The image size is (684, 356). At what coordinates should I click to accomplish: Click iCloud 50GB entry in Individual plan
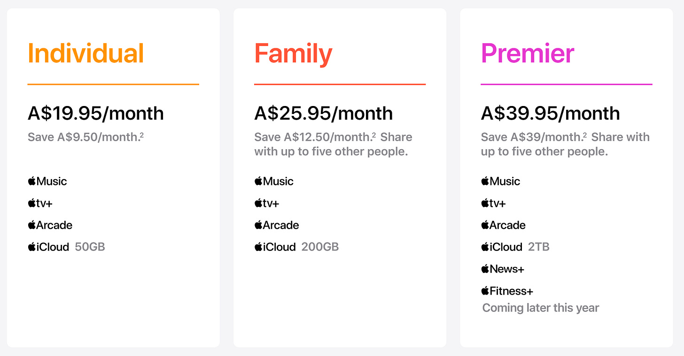click(x=66, y=247)
